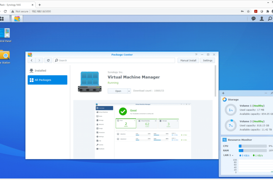This screenshot has width=273, height=180.
Task: Add a widget with the plus icon
Action: [x=223, y=93]
